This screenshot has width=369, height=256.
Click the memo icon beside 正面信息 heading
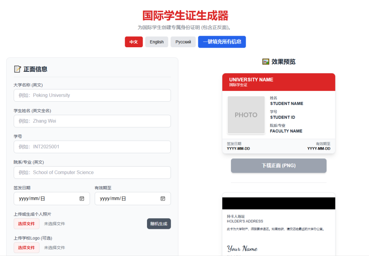point(18,69)
